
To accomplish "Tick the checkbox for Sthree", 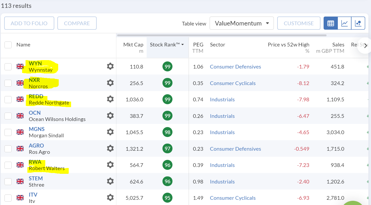I will point(8,182).
